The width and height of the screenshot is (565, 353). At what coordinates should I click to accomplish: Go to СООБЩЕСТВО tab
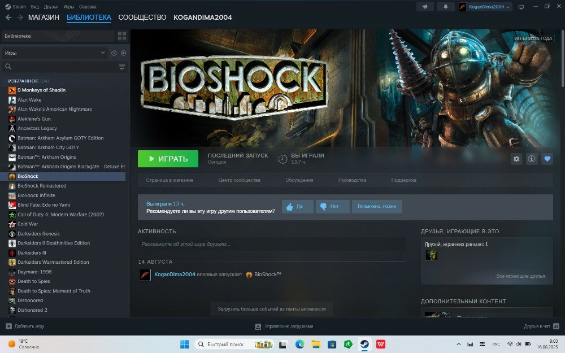pyautogui.click(x=142, y=18)
